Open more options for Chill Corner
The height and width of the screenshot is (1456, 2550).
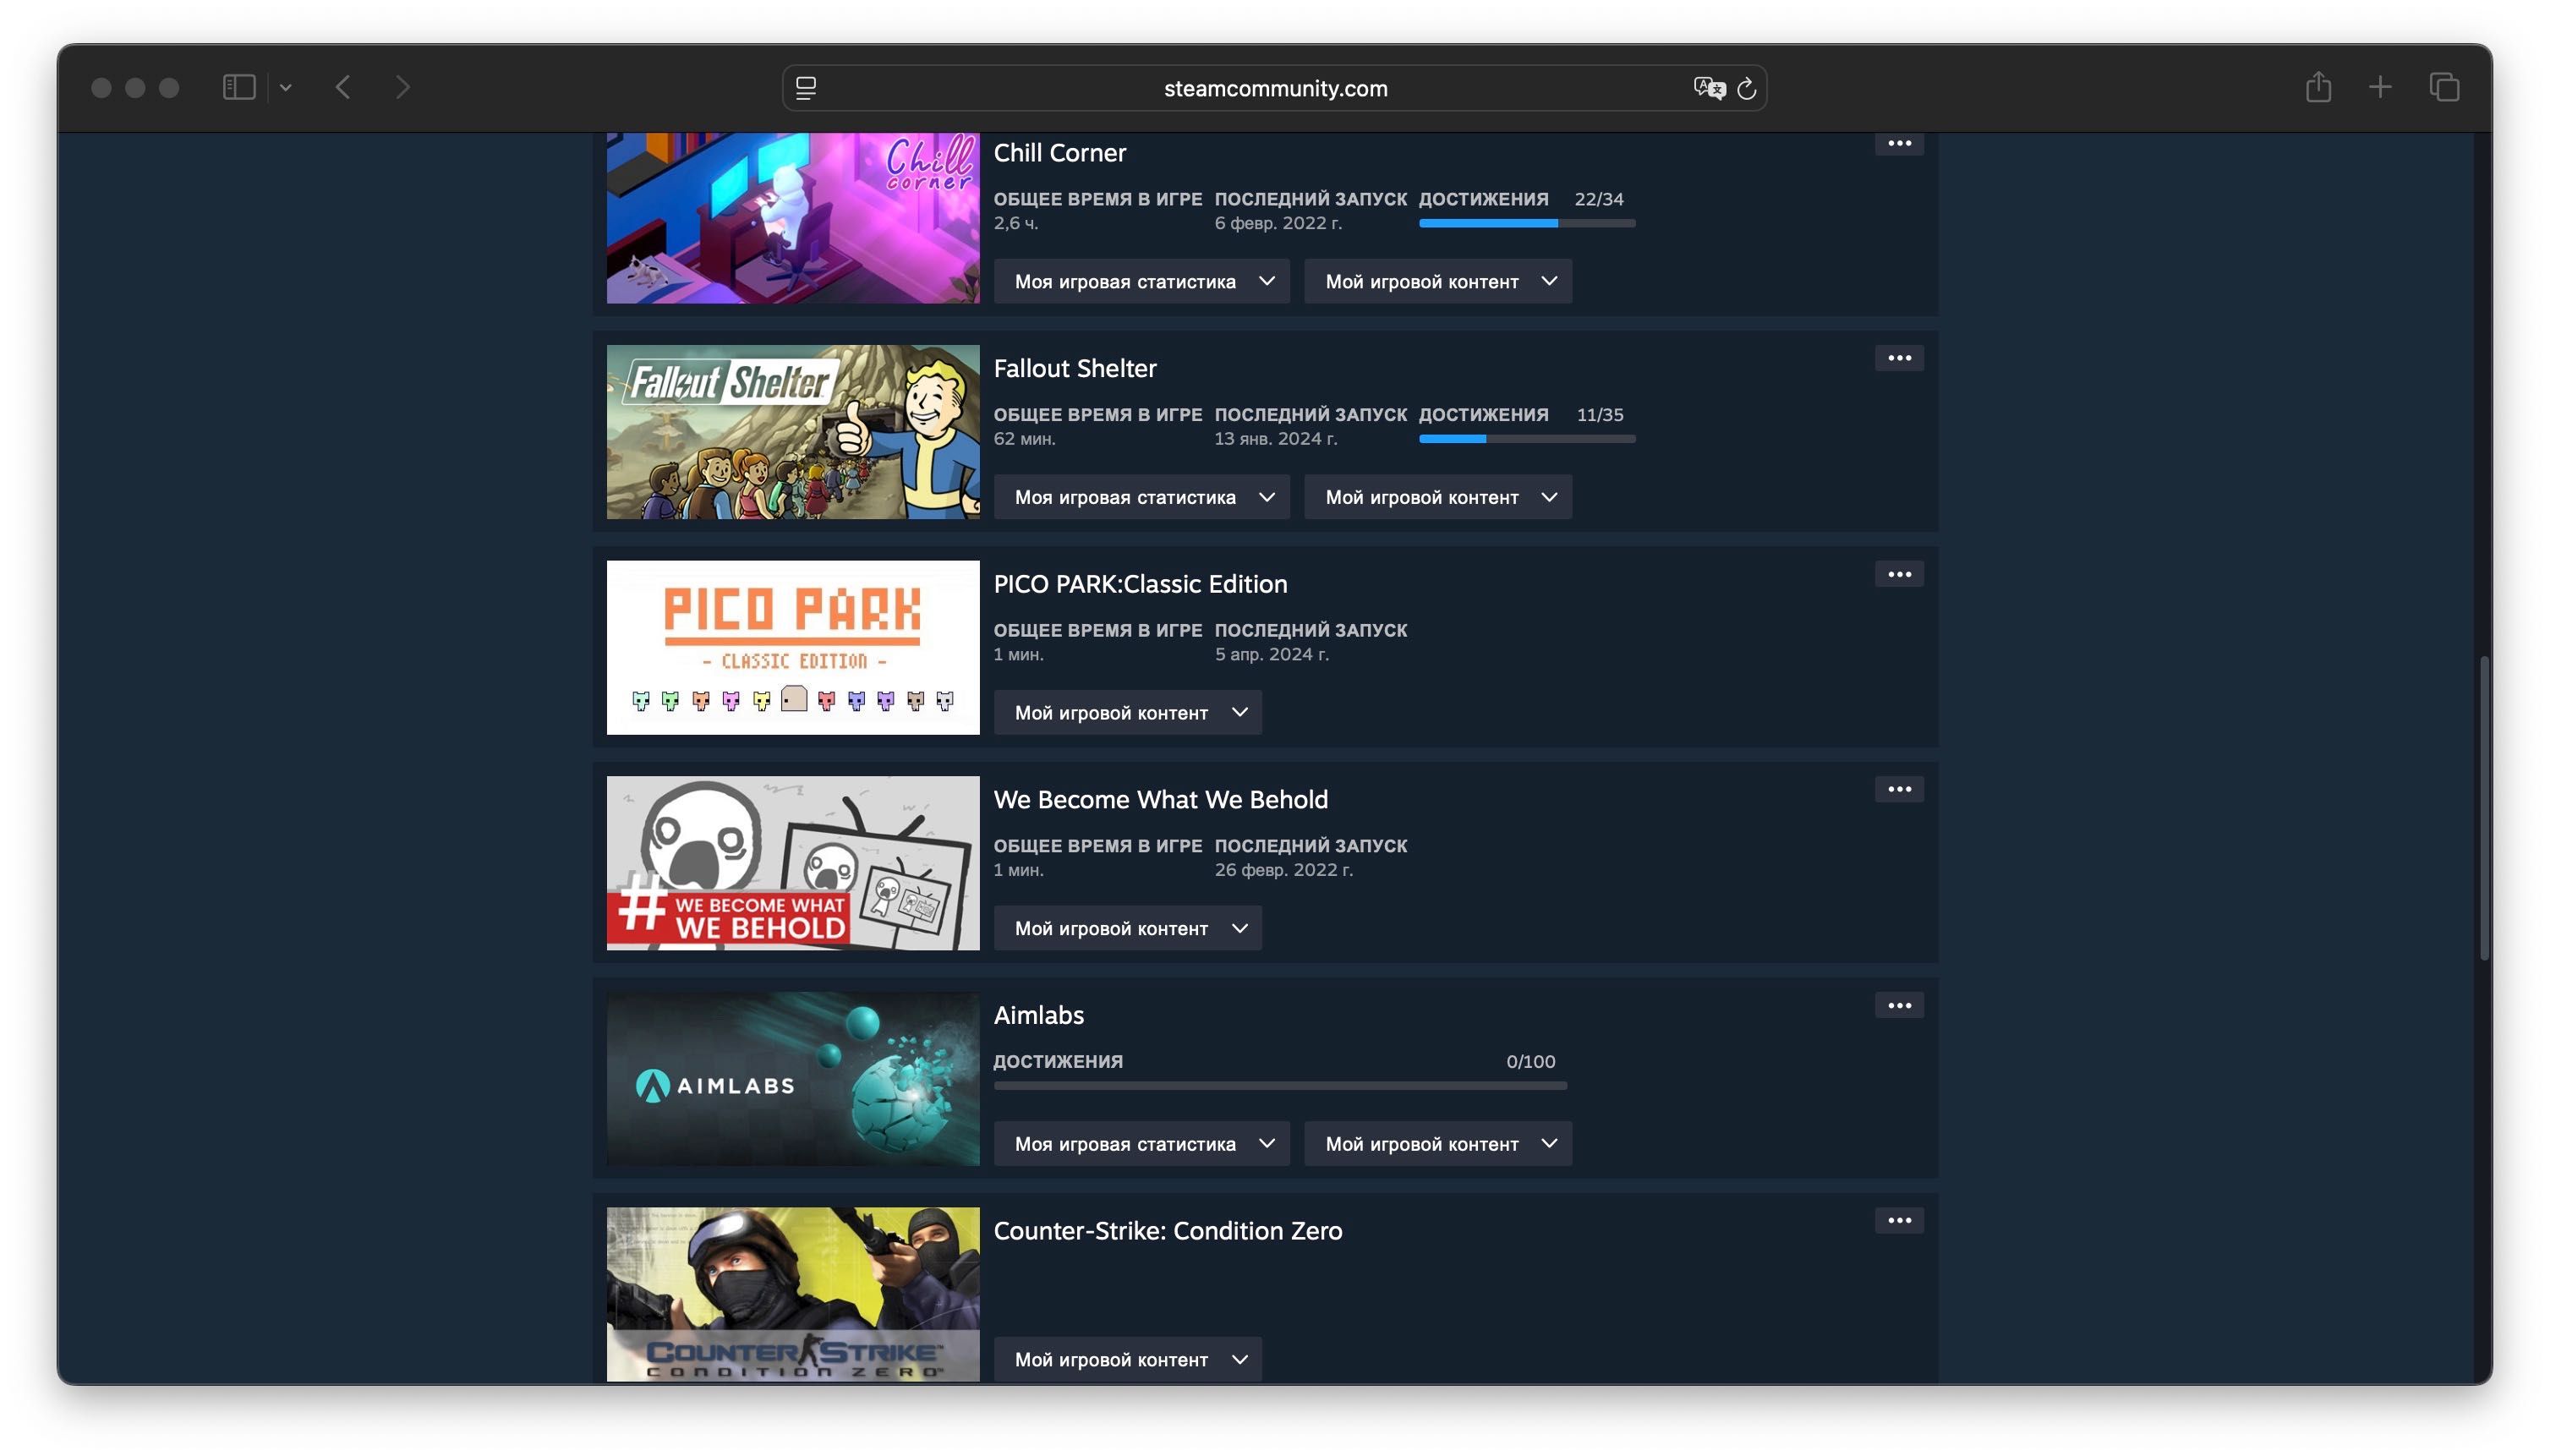(1899, 144)
